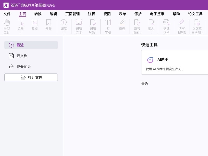The image size is (208, 156).
Task: Choose the 打字机 (Typewriter) tool
Action: [x=108, y=26]
